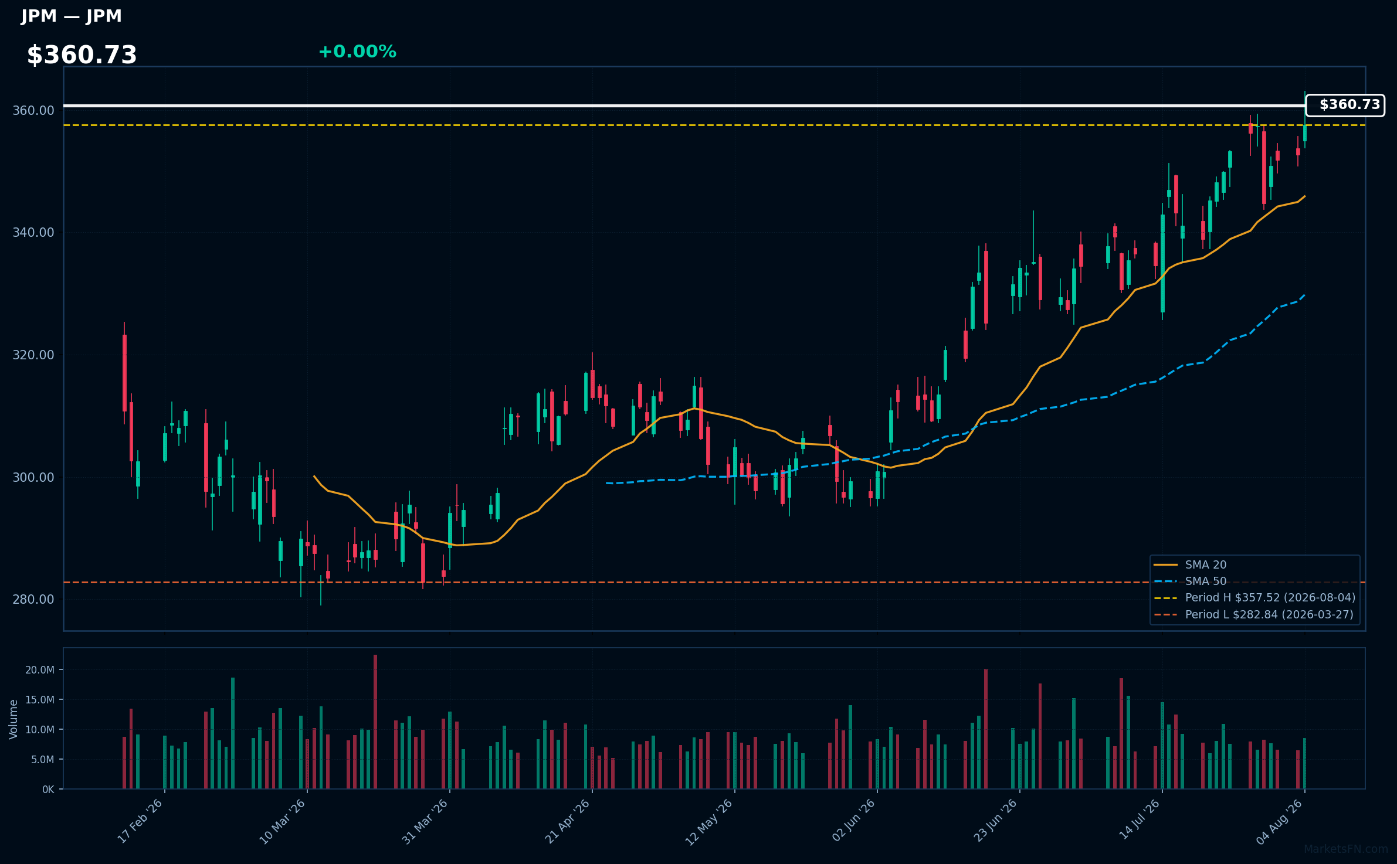Image resolution: width=1397 pixels, height=864 pixels.
Task: Click the tallest red volume bar in March
Action: [375, 722]
